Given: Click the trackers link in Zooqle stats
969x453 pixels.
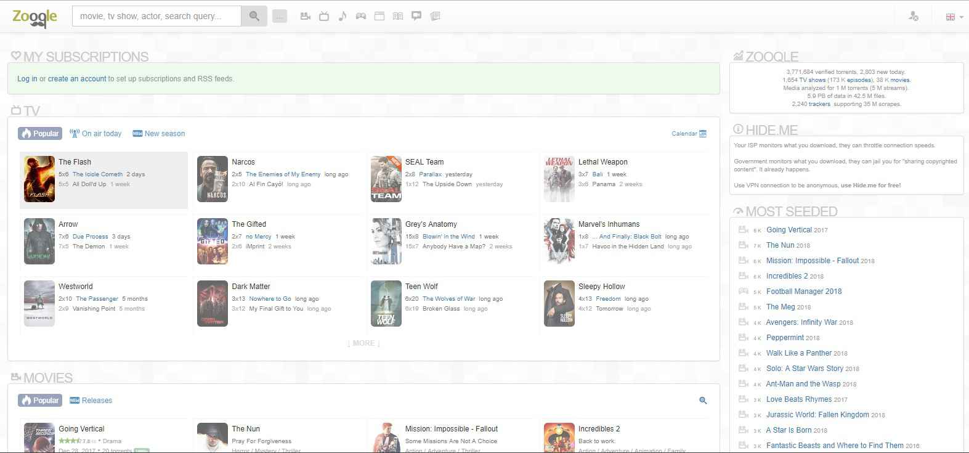Looking at the screenshot, I should click(x=819, y=104).
